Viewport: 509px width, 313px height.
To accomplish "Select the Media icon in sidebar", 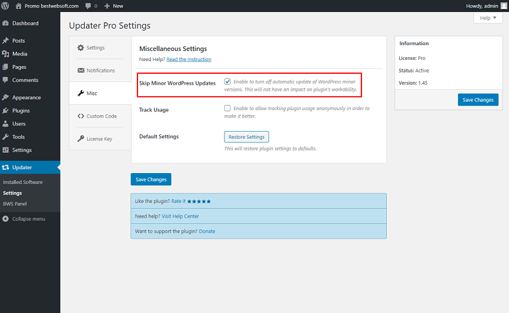I will pos(5,54).
